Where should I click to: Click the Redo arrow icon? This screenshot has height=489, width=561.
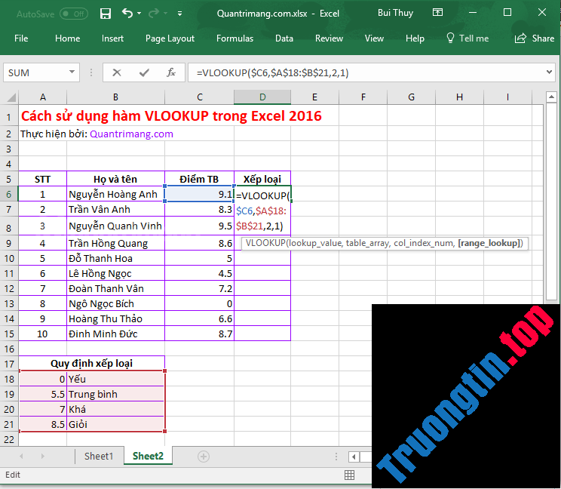pos(154,14)
